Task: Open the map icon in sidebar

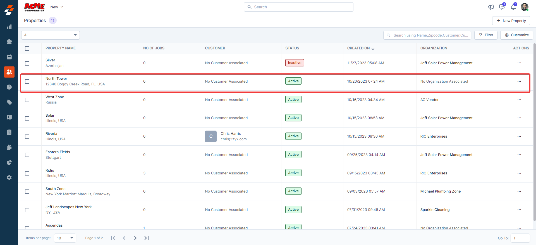Action: 9,117
